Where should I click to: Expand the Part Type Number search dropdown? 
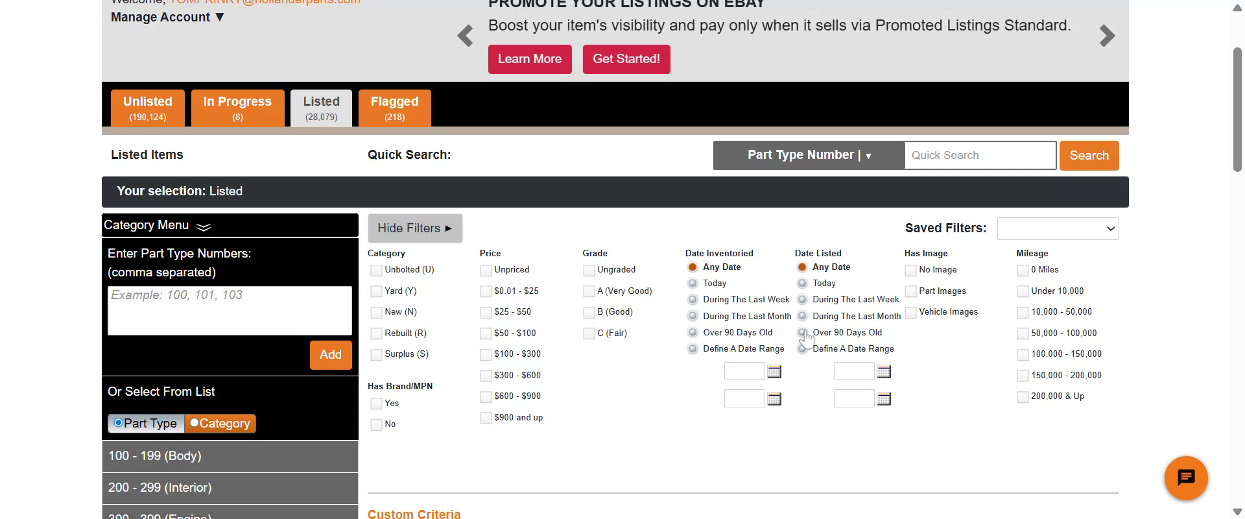(x=809, y=156)
